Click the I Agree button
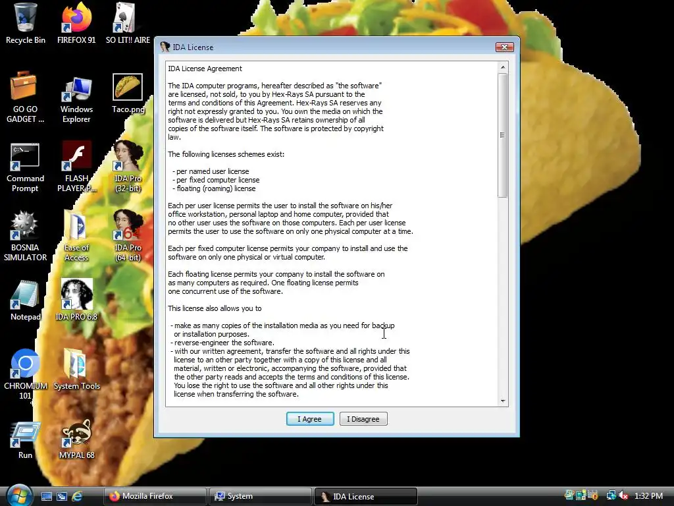The height and width of the screenshot is (506, 674). click(x=310, y=418)
